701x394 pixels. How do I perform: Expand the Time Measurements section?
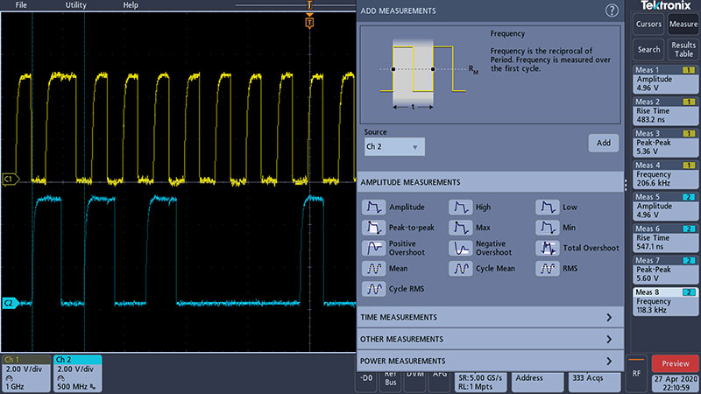(490, 317)
